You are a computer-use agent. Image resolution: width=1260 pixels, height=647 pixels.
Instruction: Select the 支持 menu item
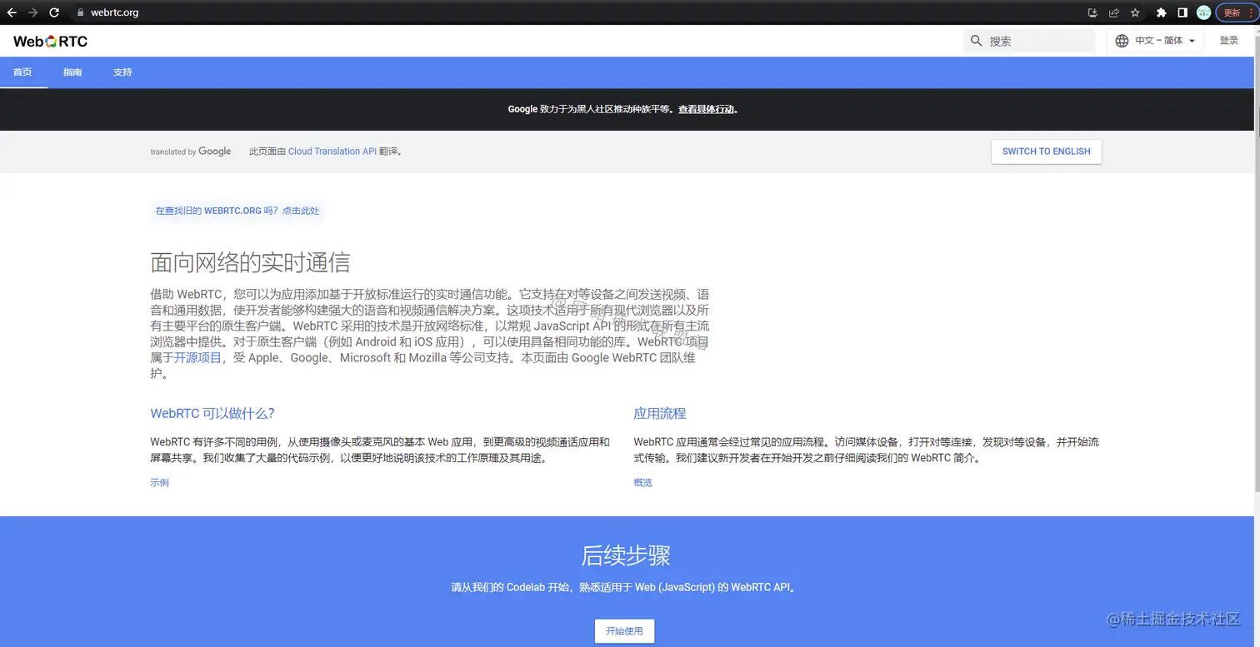122,72
